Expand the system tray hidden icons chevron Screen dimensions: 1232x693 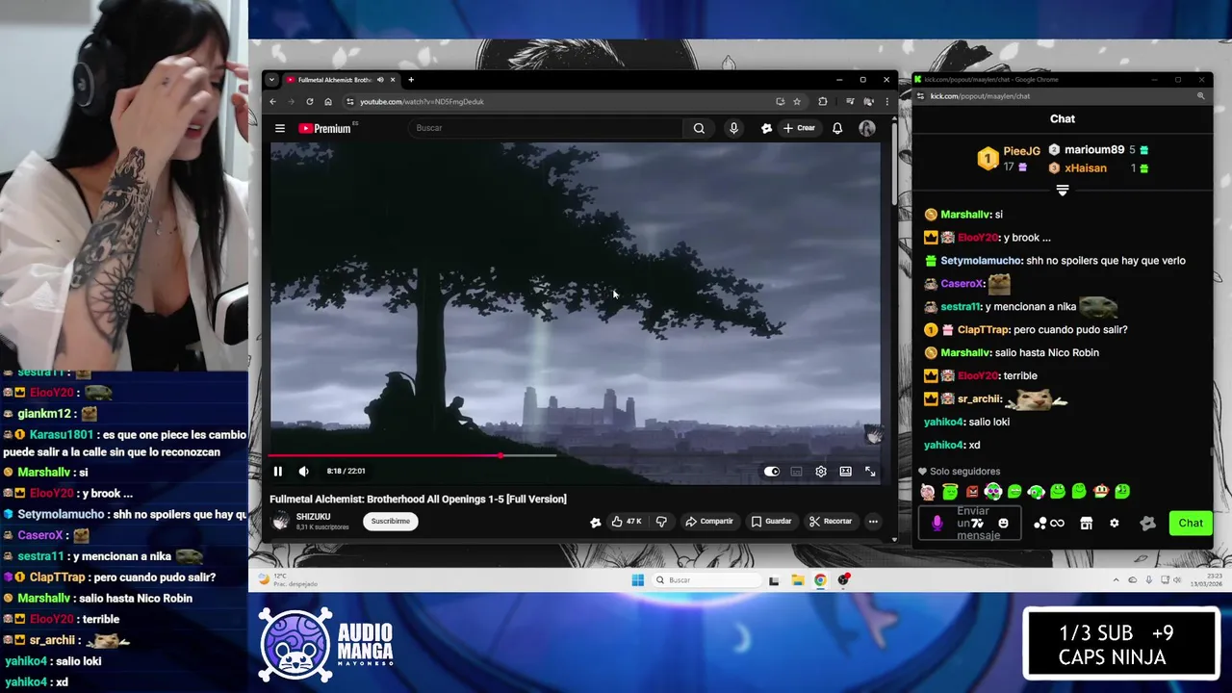[1116, 579]
